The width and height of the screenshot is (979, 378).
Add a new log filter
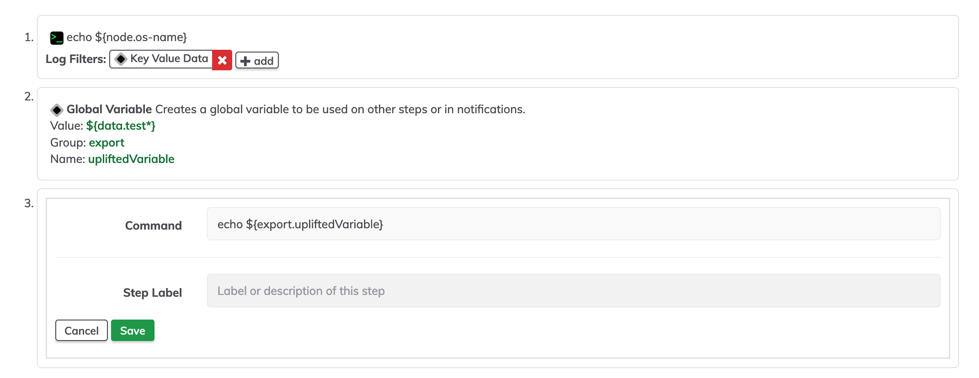tap(257, 60)
